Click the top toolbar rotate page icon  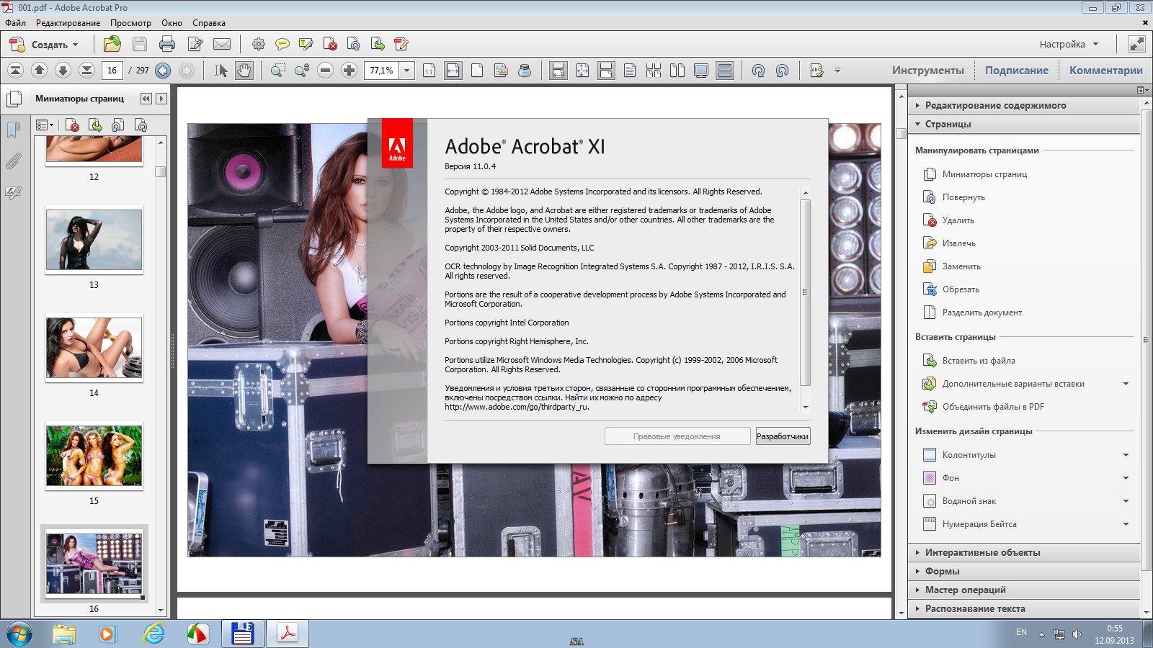[354, 45]
